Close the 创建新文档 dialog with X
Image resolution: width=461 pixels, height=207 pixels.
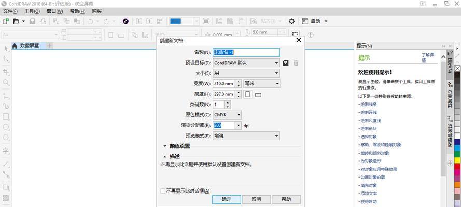(299, 40)
